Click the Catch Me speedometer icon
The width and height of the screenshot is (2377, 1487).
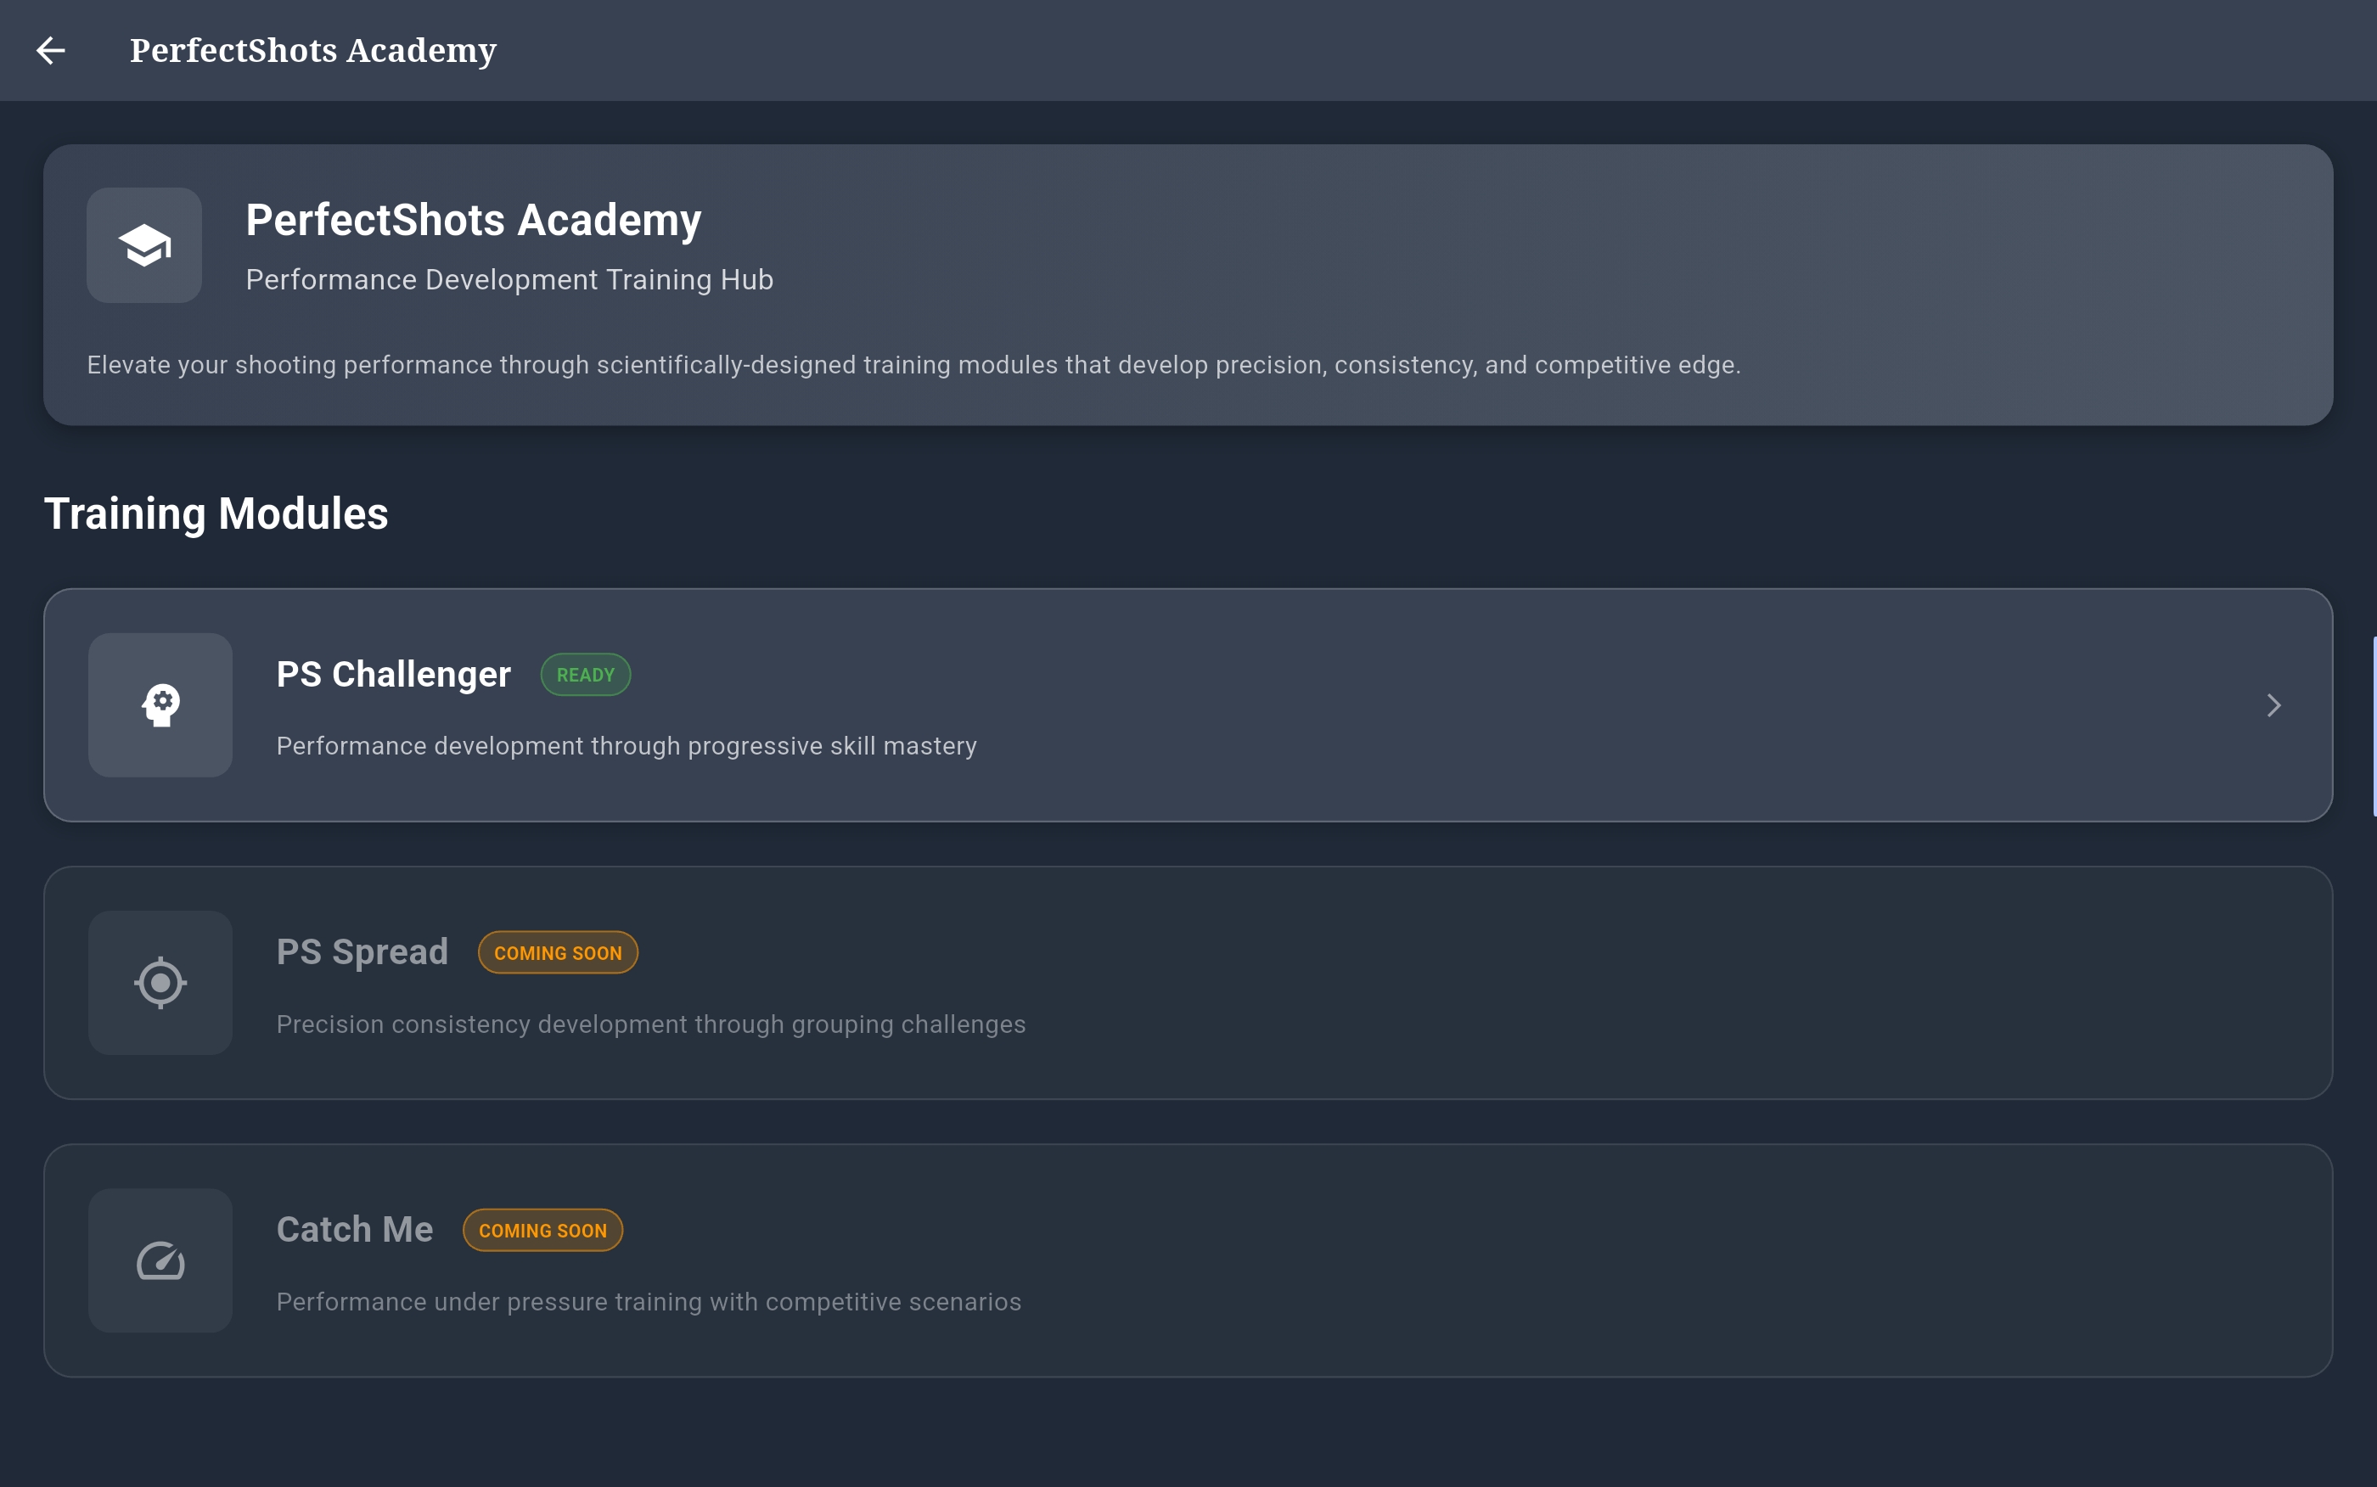point(160,1260)
